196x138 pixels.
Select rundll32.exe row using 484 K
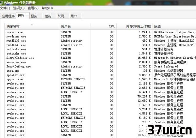coord(101,45)
